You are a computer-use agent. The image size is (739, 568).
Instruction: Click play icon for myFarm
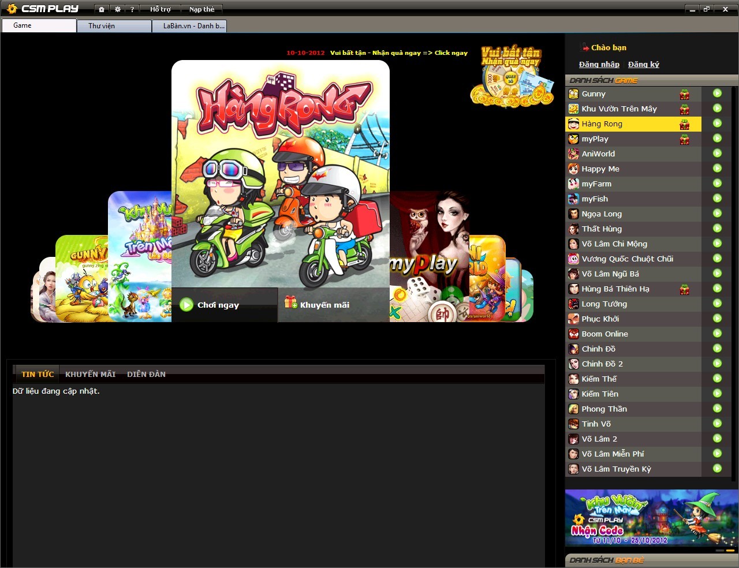pyautogui.click(x=717, y=184)
